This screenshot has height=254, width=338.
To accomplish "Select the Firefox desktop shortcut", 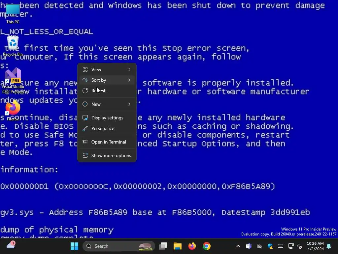I will (x=13, y=110).
